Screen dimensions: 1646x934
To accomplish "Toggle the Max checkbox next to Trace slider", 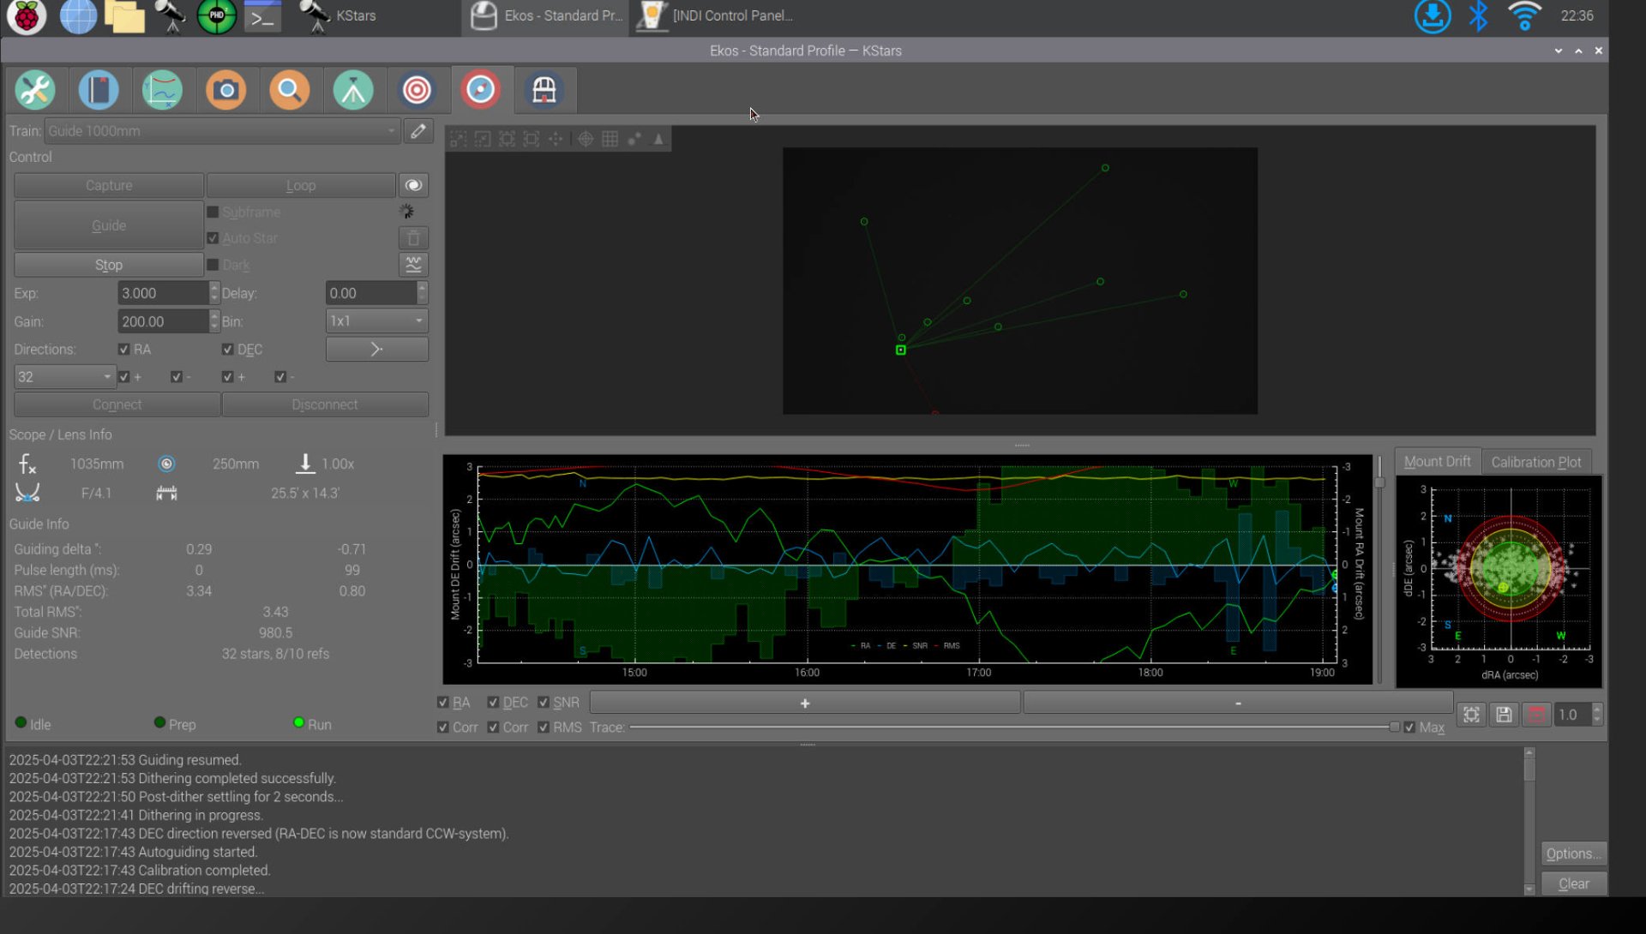I will [x=1409, y=727].
